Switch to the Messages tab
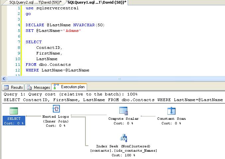Viewport: 225px width, 159px height. [38, 87]
